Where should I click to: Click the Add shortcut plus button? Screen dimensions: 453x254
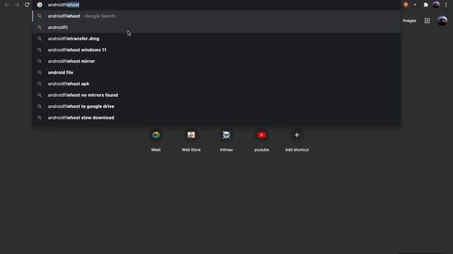point(297,135)
